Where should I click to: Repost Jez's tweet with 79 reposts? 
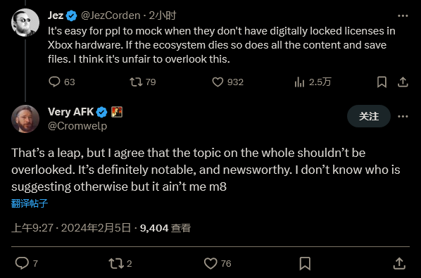point(136,82)
